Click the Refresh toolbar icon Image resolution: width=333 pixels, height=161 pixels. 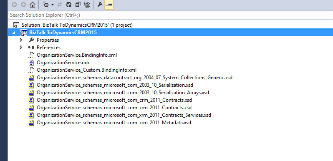[x=68, y=5]
